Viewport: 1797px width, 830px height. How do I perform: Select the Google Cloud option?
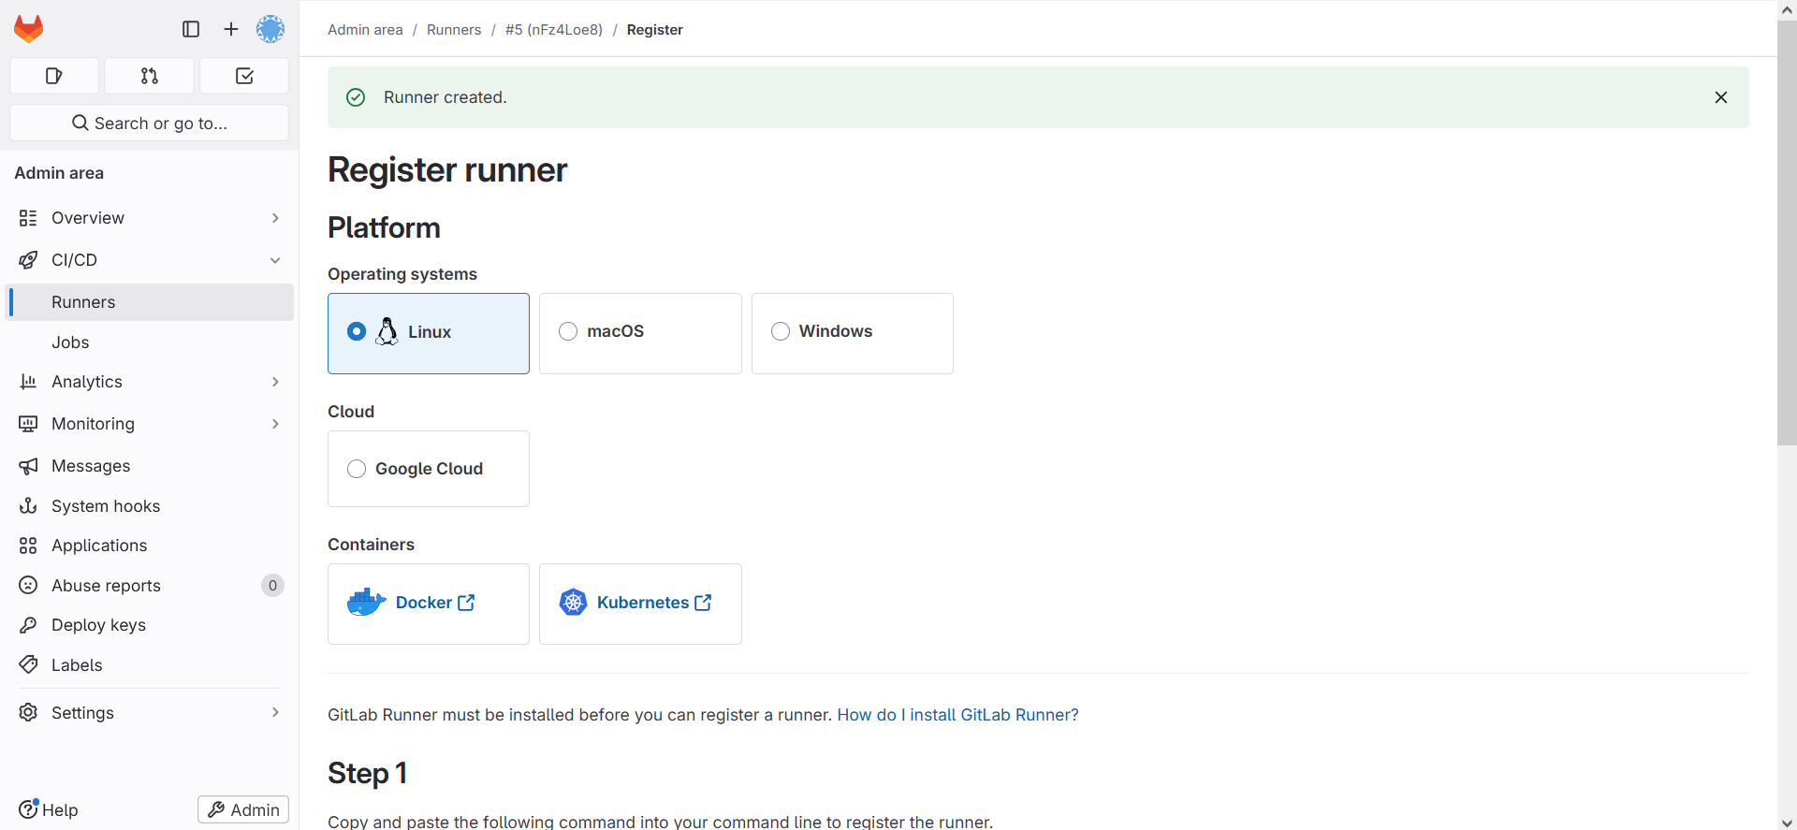[x=429, y=469]
